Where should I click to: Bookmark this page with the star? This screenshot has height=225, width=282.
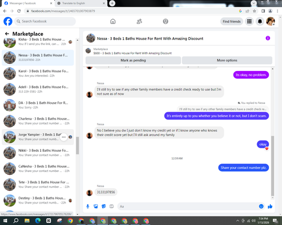[254, 11]
